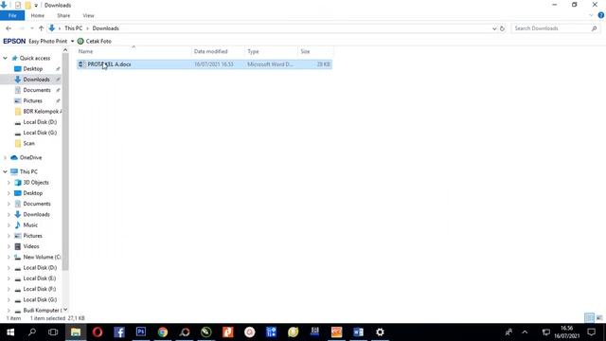Sort by the Size column
This screenshot has width=606, height=341.
click(x=315, y=51)
